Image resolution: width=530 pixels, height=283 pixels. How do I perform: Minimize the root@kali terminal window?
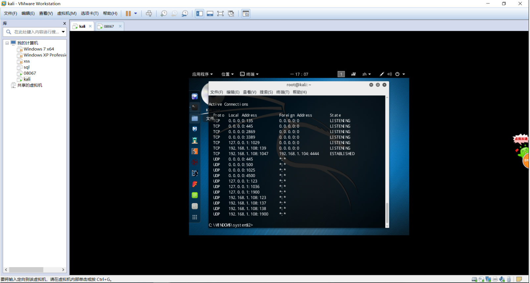click(371, 85)
